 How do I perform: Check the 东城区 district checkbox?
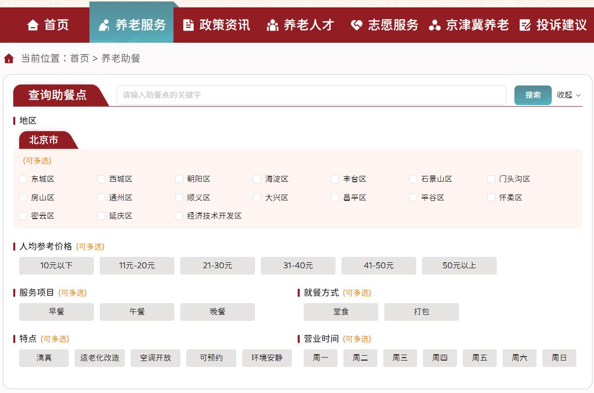(23, 179)
